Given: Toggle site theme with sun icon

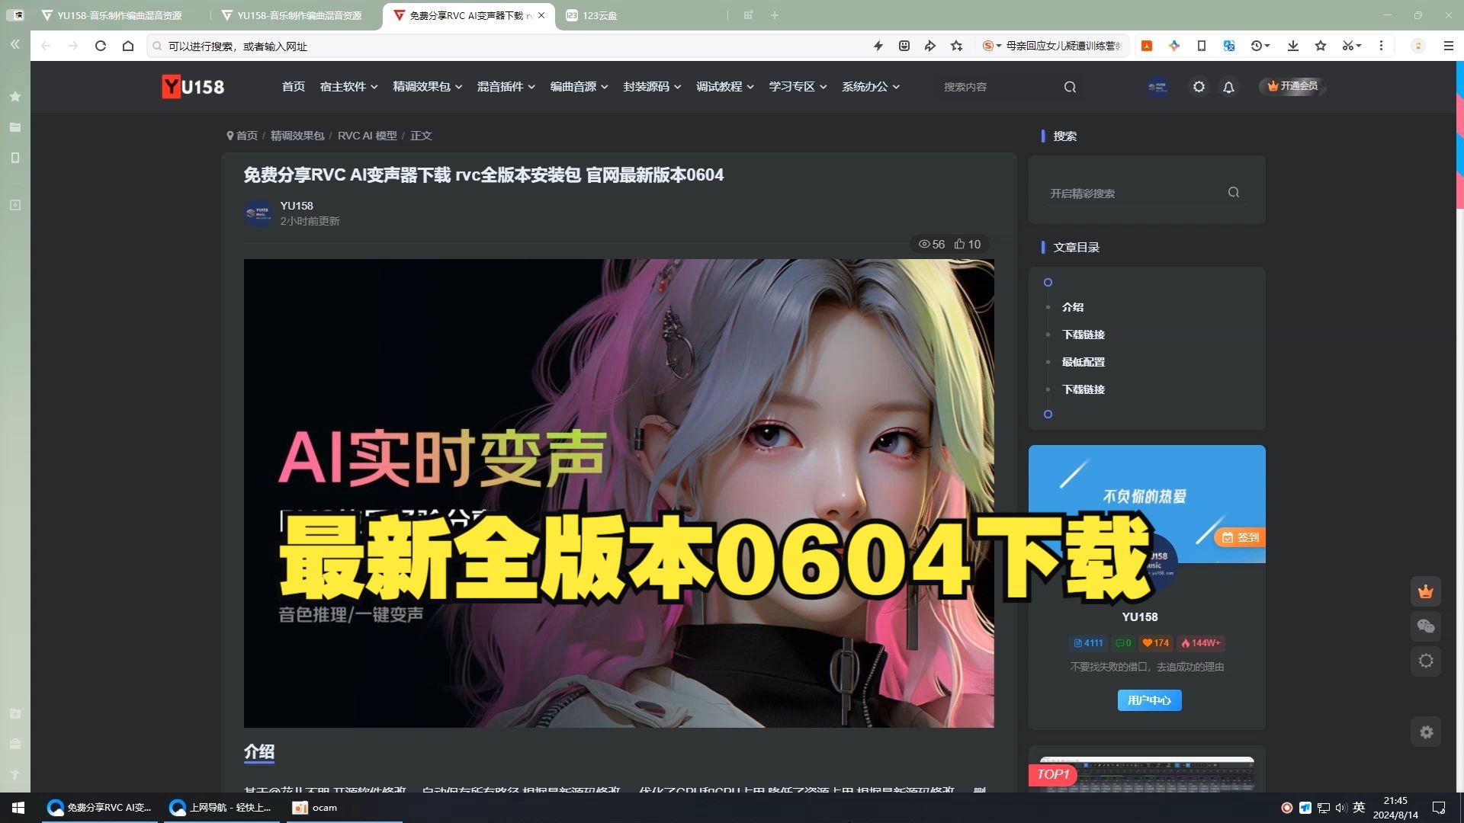Looking at the screenshot, I should coord(1199,87).
